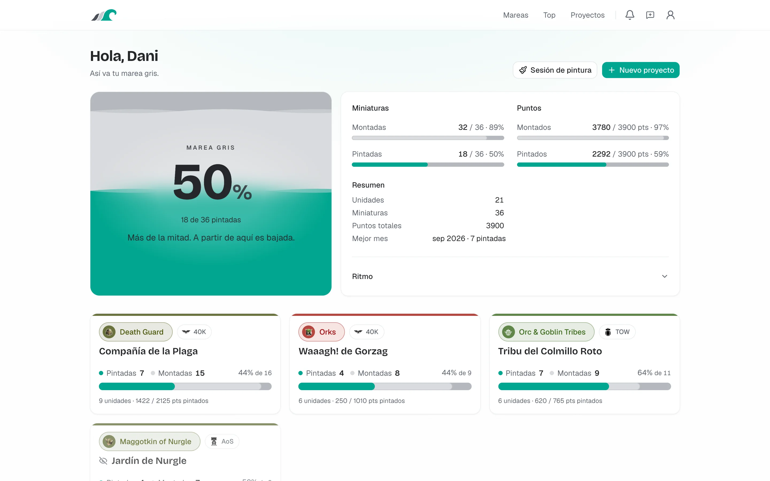
Task: Click the Miniaturas Pintadas progress bar
Action: click(x=428, y=164)
